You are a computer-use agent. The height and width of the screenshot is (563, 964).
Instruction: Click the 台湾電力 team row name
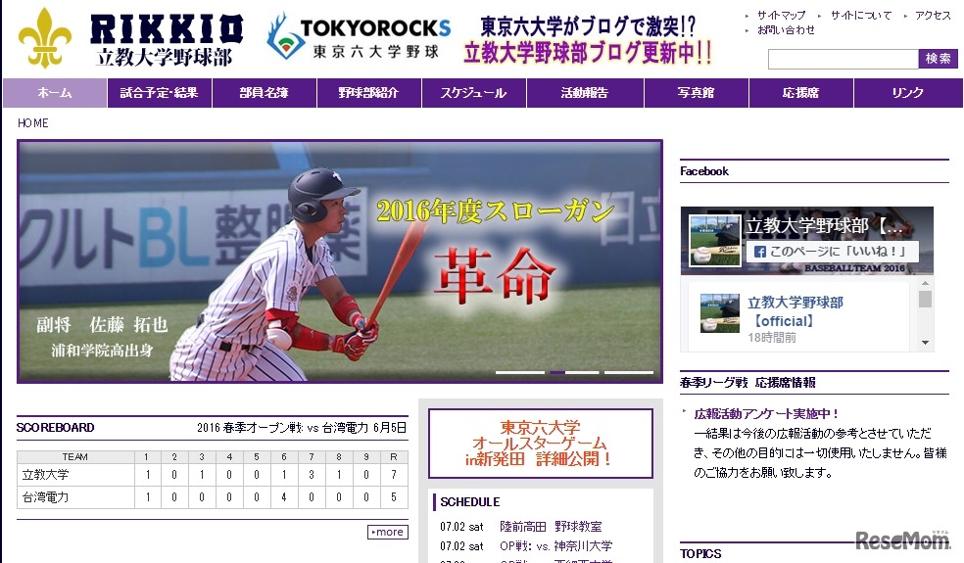click(45, 497)
